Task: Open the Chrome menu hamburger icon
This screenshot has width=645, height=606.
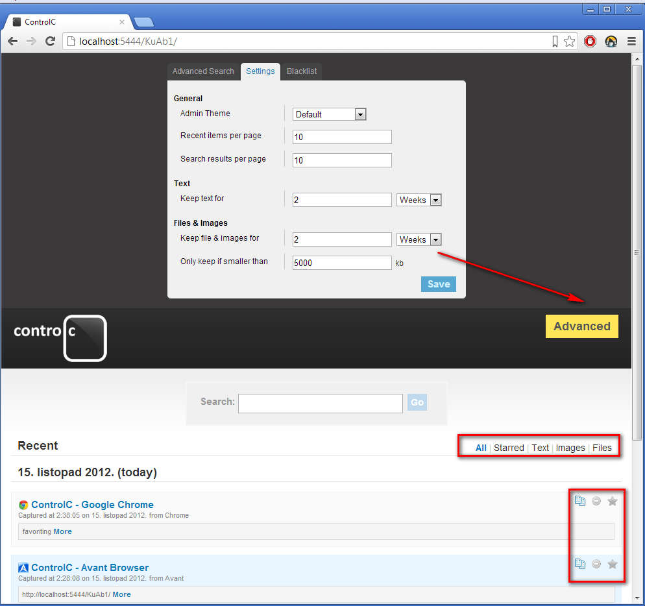Action: 631,41
